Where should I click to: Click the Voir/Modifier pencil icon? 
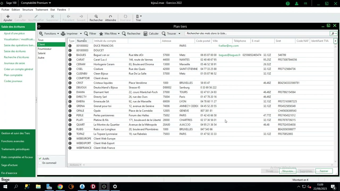point(36,16)
